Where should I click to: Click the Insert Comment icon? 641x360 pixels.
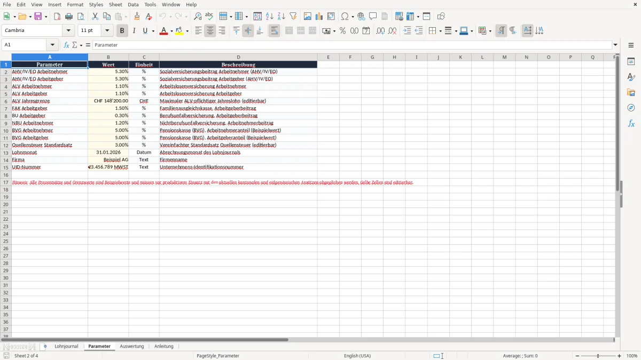(373, 17)
